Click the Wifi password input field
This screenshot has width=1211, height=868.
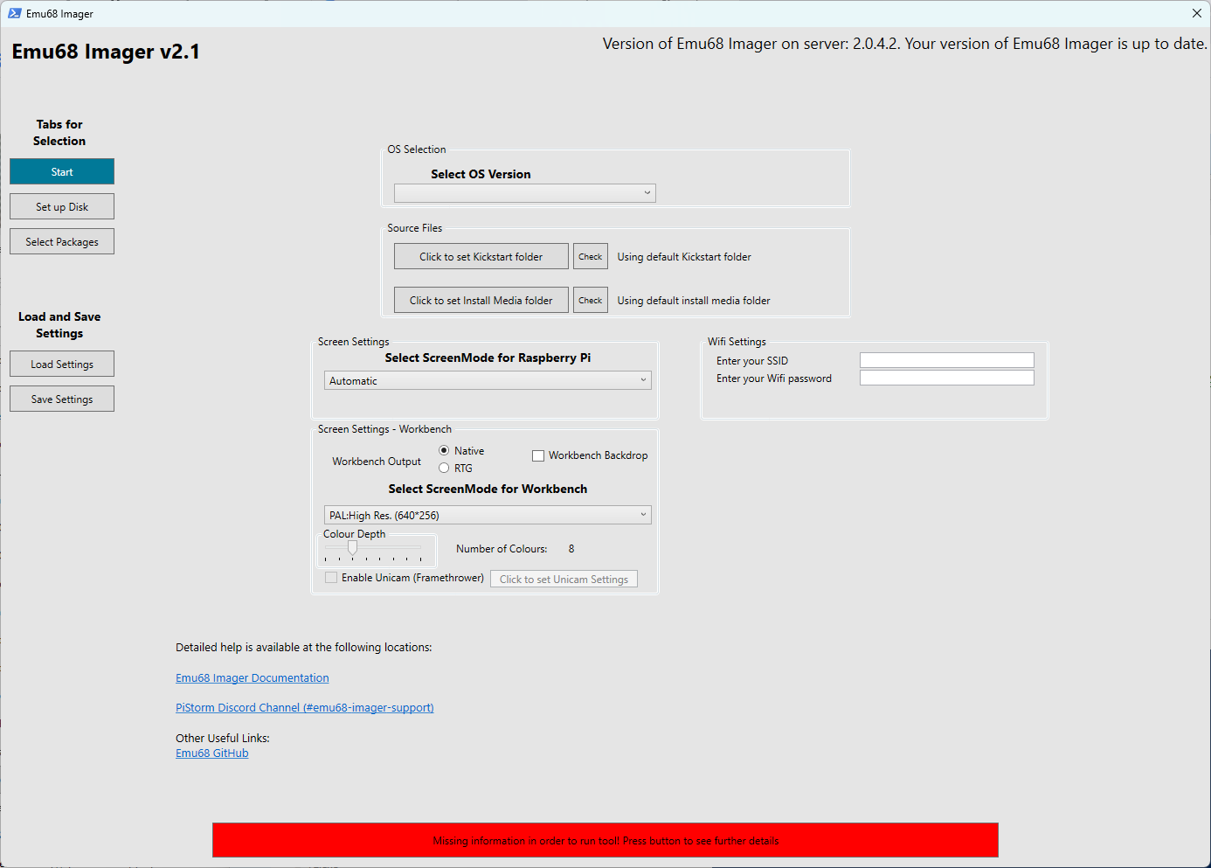point(946,377)
